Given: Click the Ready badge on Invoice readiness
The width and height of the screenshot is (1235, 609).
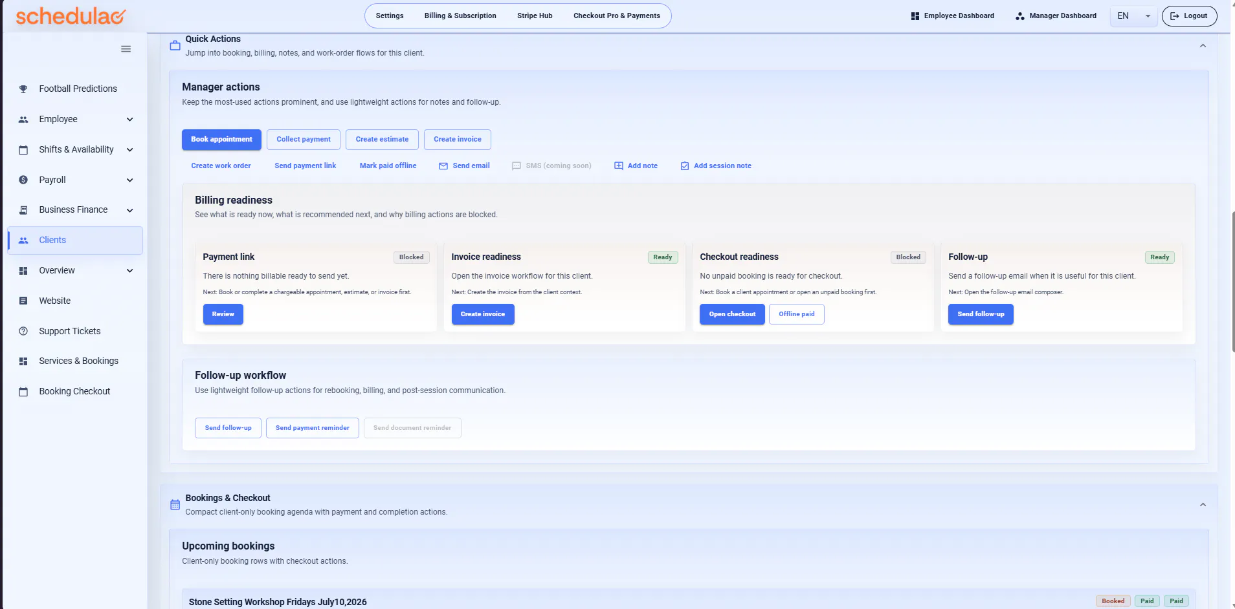Looking at the screenshot, I should tap(663, 257).
